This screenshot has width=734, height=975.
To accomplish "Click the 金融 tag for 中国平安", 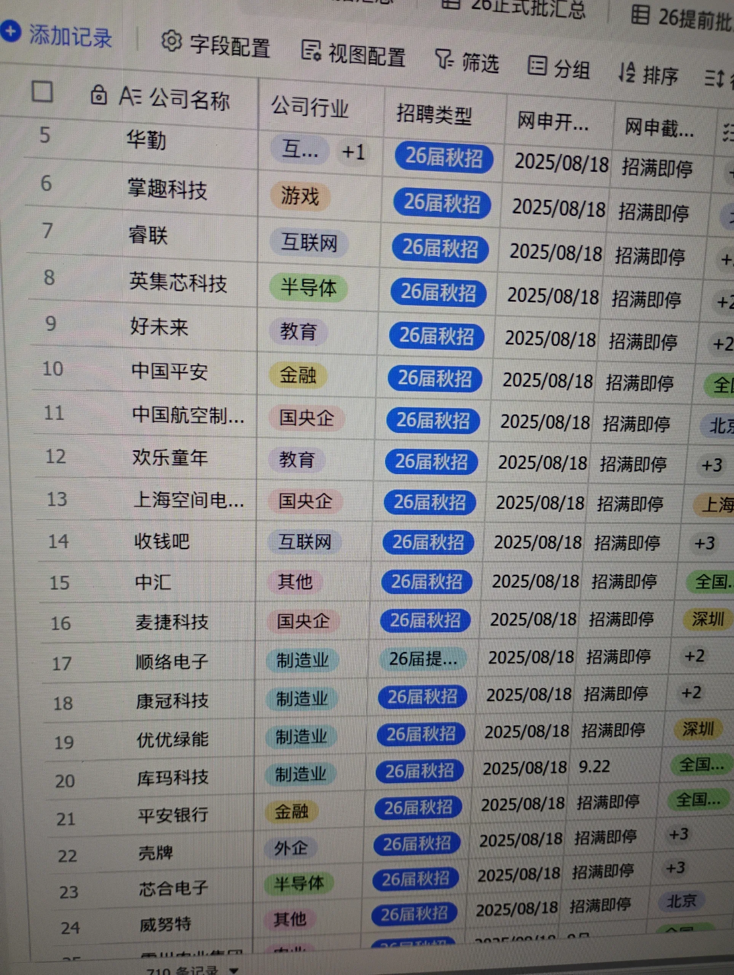I will (x=298, y=375).
